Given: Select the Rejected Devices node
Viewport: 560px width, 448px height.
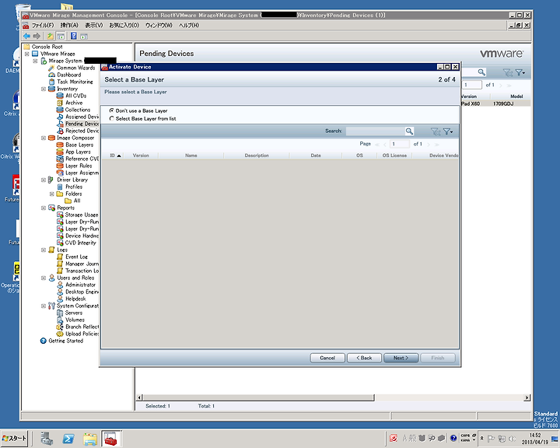Looking at the screenshot, I should tap(82, 131).
